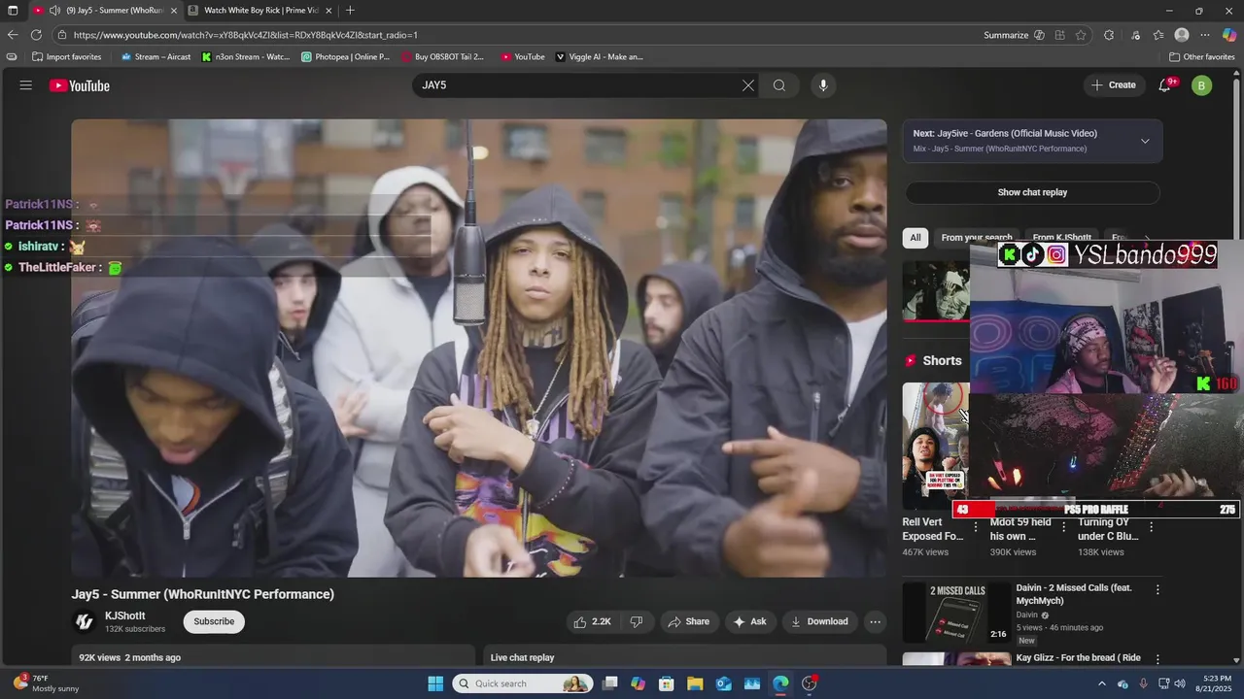Click the YouTube search magnifier button
Screen dimensions: 1244x699
(779, 85)
